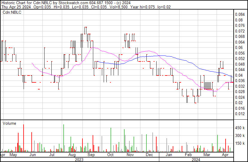The width and height of the screenshot is (248, 162).
Task: Click the 2023 year label
Action: coord(79,159)
